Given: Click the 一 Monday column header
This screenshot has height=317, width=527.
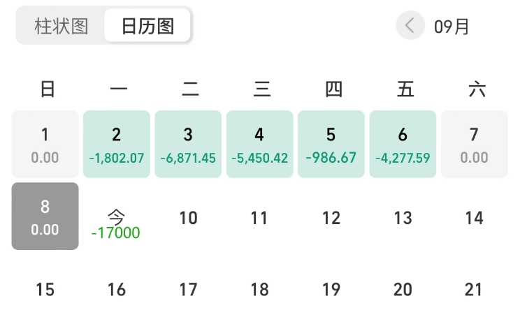Looking at the screenshot, I should coord(119,89).
